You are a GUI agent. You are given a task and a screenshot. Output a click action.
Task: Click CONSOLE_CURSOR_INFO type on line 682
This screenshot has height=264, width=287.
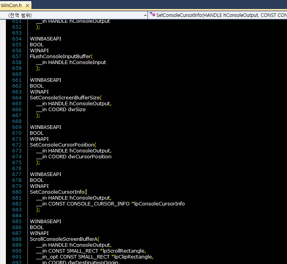click(98, 204)
